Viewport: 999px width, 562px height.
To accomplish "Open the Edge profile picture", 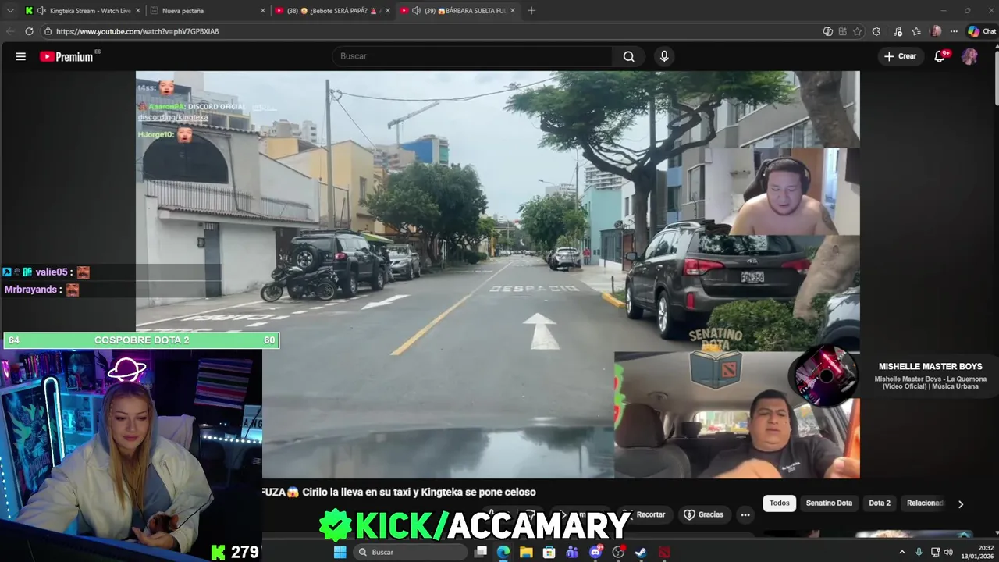I will point(936,31).
